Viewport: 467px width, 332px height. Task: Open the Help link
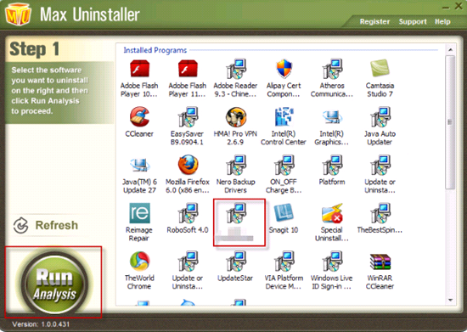(442, 22)
